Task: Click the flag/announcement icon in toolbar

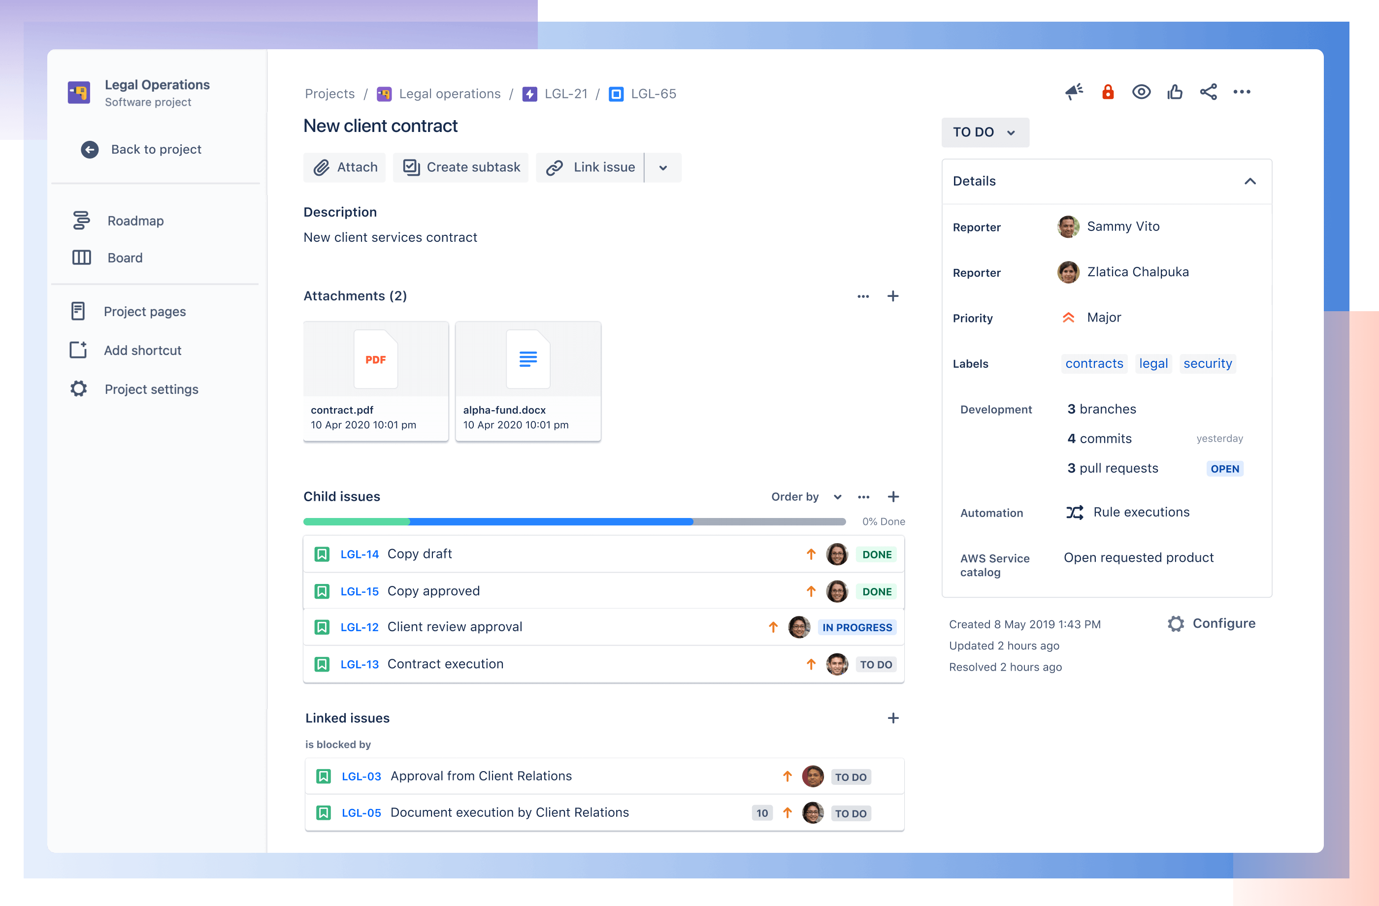Action: [x=1075, y=93]
